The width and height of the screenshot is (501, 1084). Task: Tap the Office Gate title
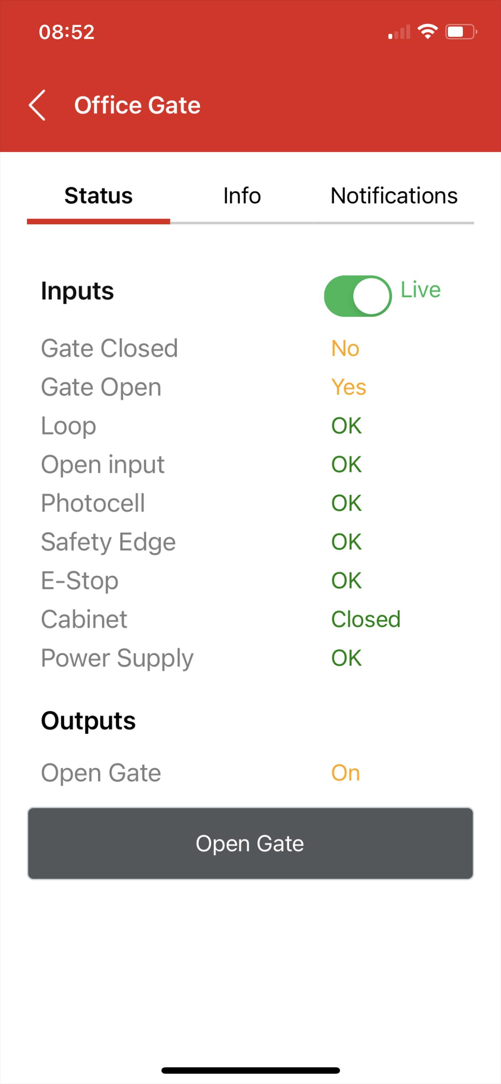point(137,105)
